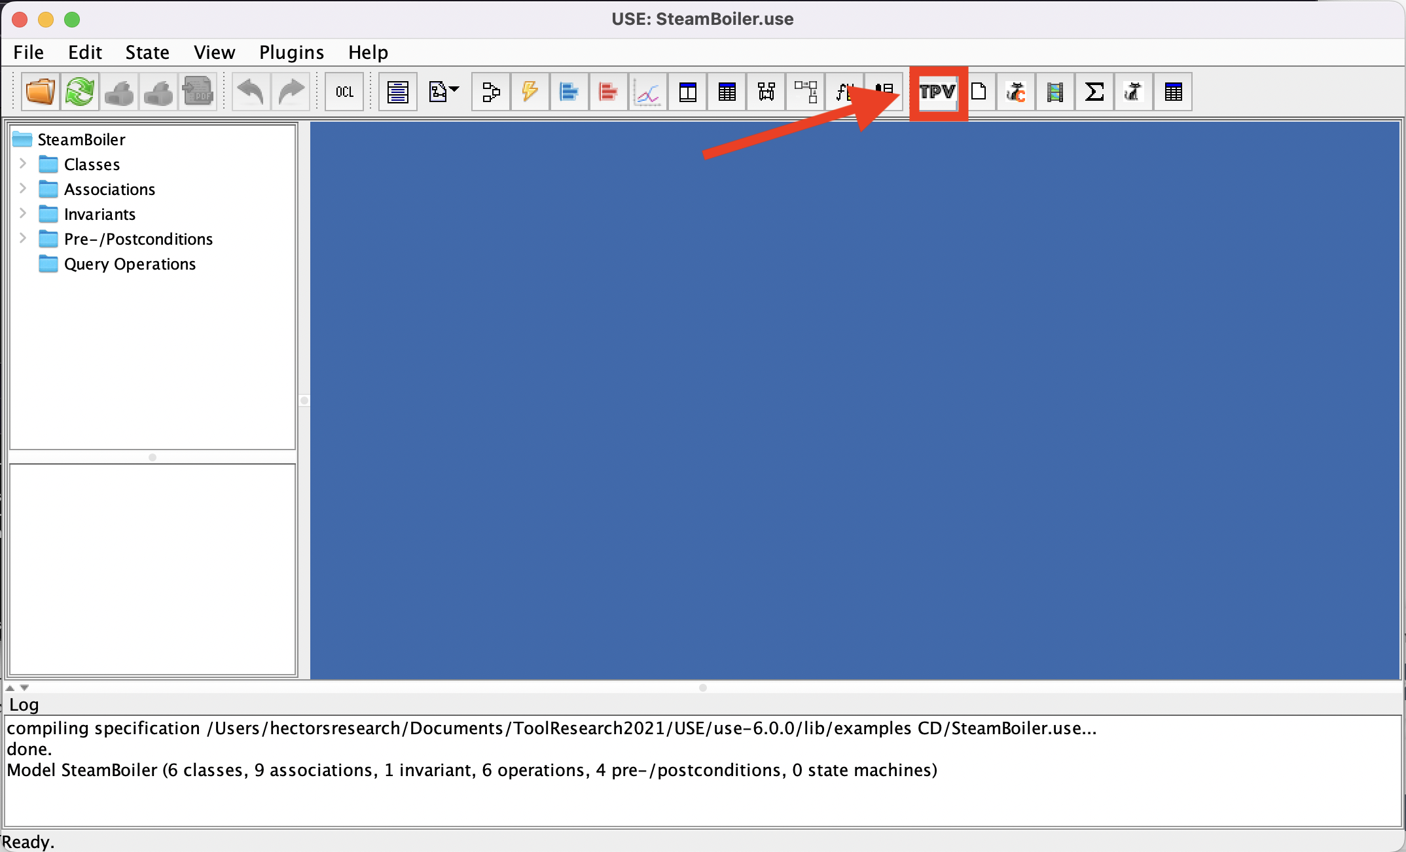Open the State menu
Viewport: 1406px width, 852px height.
pos(147,52)
